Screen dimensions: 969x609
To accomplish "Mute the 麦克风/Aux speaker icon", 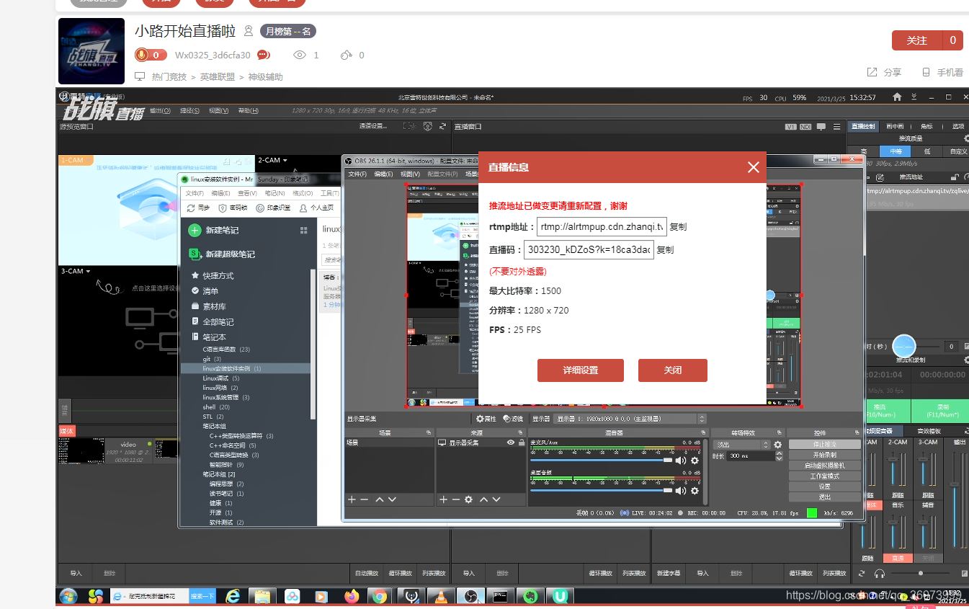I will [681, 460].
